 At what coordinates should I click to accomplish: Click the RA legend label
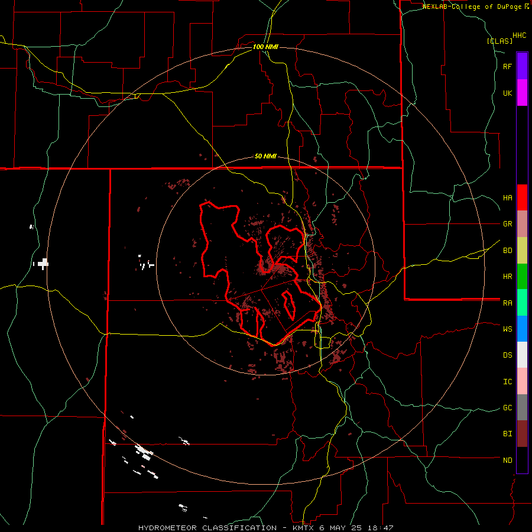(507, 303)
